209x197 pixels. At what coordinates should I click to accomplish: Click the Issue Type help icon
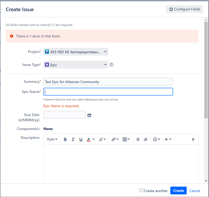(x=111, y=65)
